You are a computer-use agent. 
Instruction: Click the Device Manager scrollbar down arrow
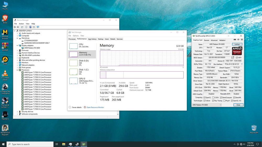click(x=118, y=114)
